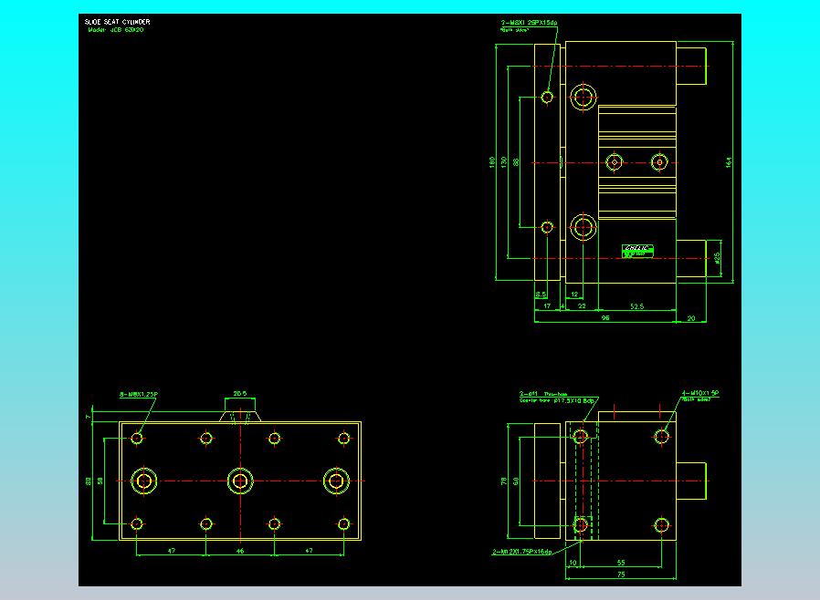Screen dimensions: 820x600
Task: Select the 8-M8X1.25P thread callout label
Action: click(140, 395)
